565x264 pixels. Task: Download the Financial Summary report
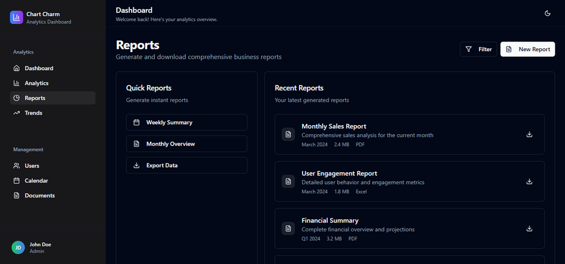tap(529, 229)
